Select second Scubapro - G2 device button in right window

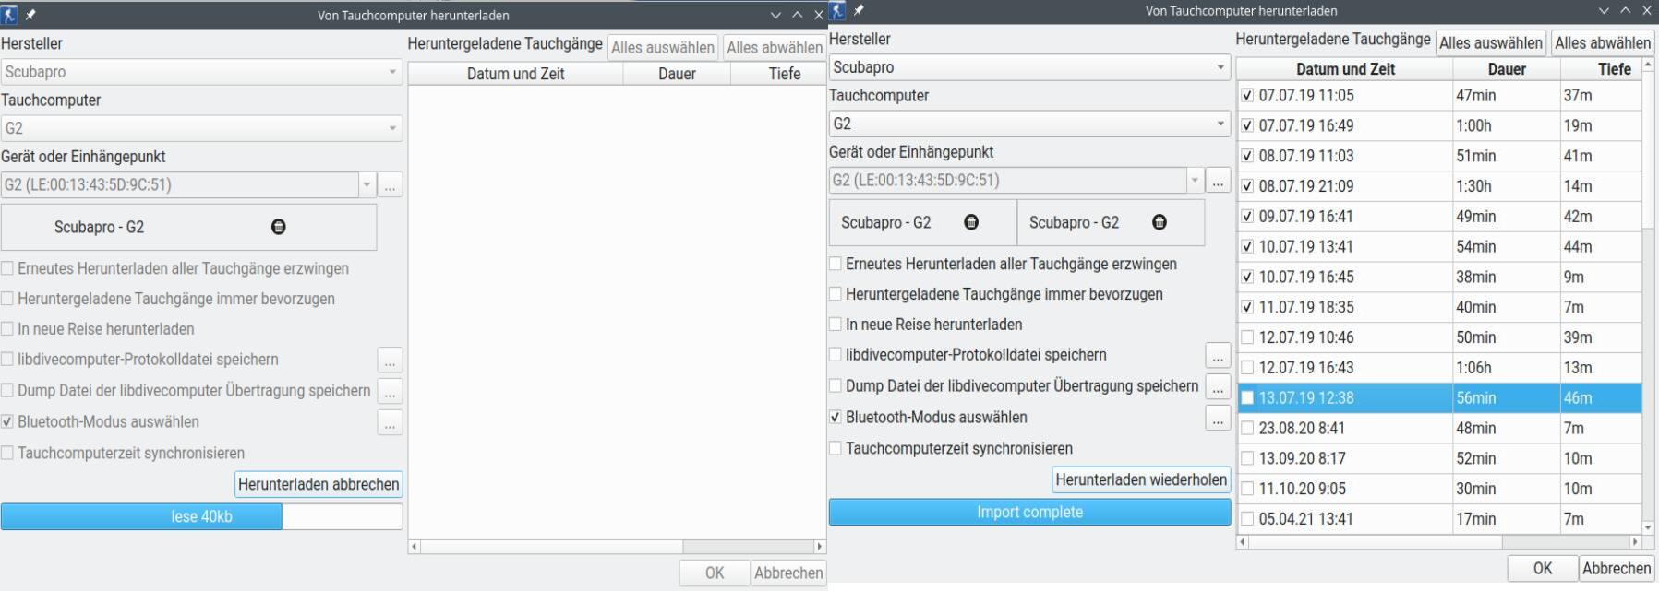click(1111, 222)
